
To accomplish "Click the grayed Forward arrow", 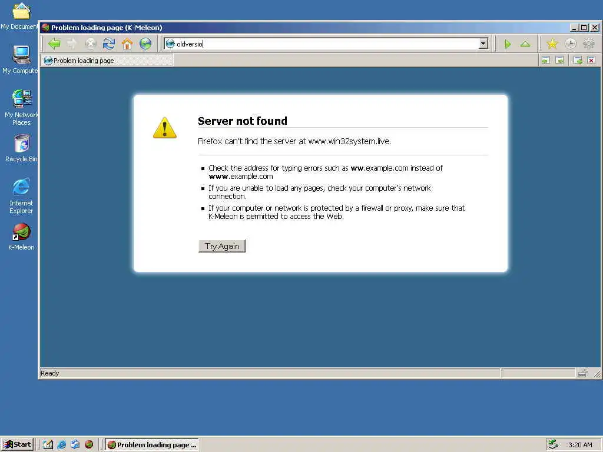I will click(72, 44).
